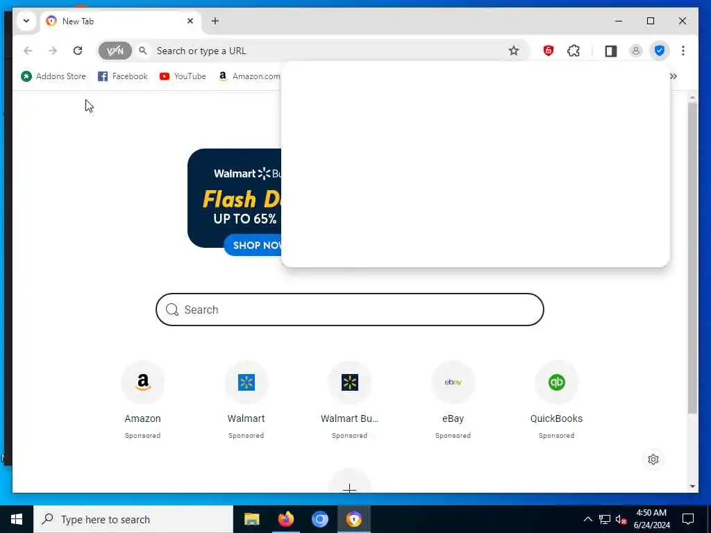The width and height of the screenshot is (711, 533).
Task: Open the Amazon.com bookmark
Action: pos(249,76)
